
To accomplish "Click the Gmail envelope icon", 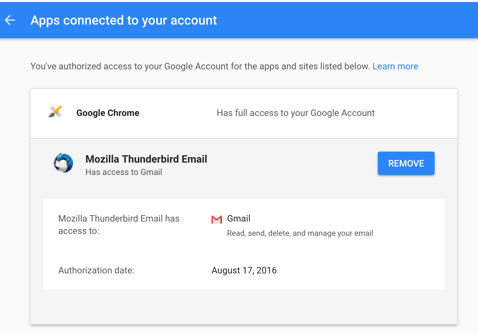I will point(216,219).
